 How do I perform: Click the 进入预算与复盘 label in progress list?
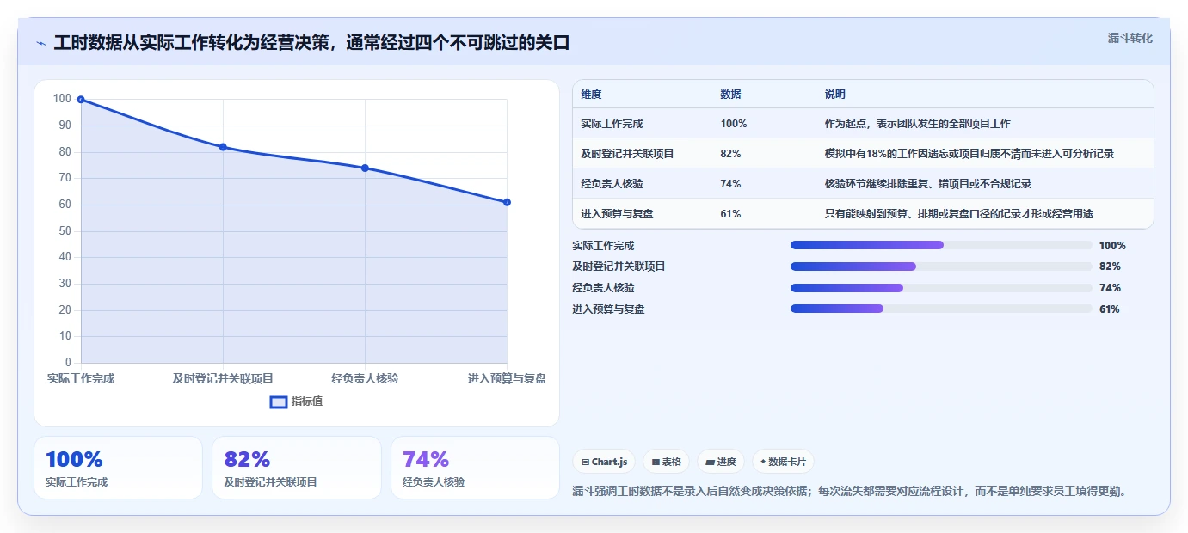coord(608,309)
